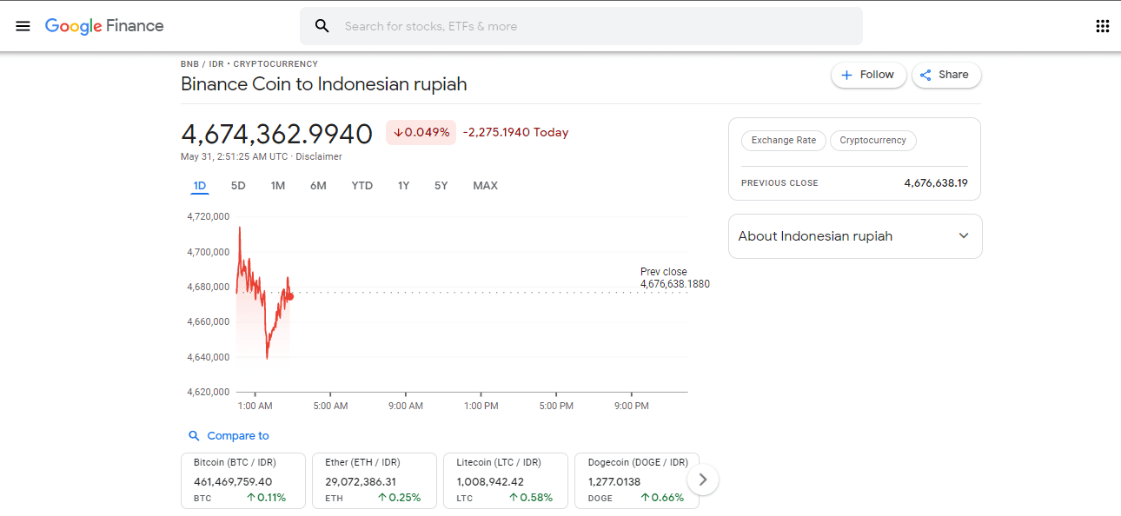Show the MAX chart range
Screen dimensions: 1121x516
485,186
